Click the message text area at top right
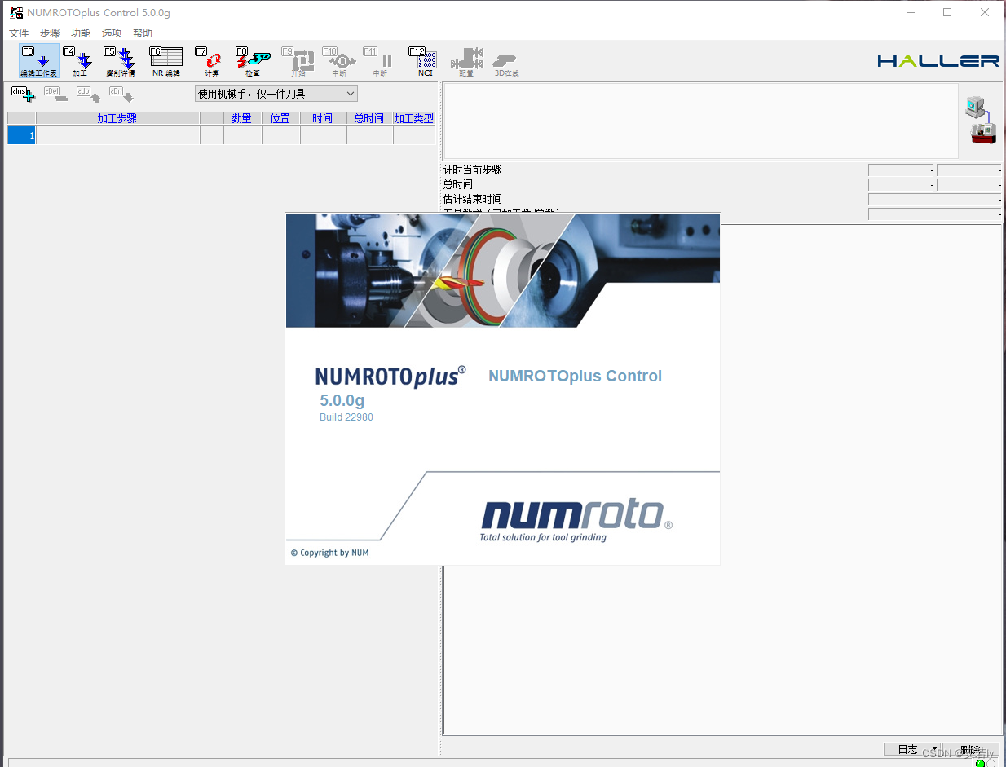 [x=701, y=121]
